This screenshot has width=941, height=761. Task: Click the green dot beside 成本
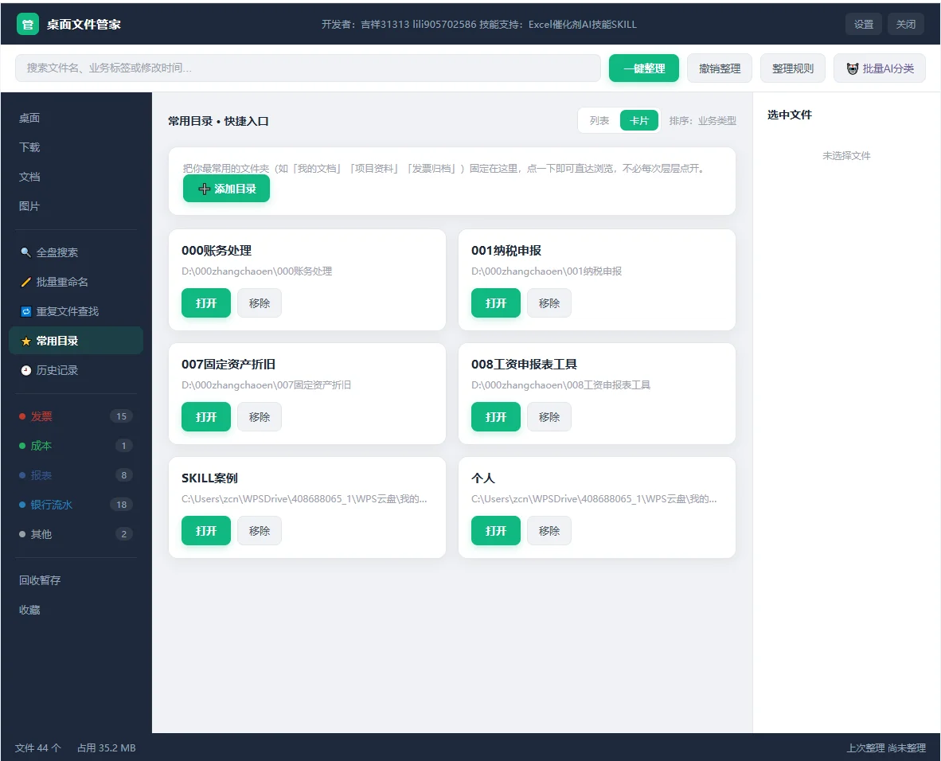(x=22, y=445)
